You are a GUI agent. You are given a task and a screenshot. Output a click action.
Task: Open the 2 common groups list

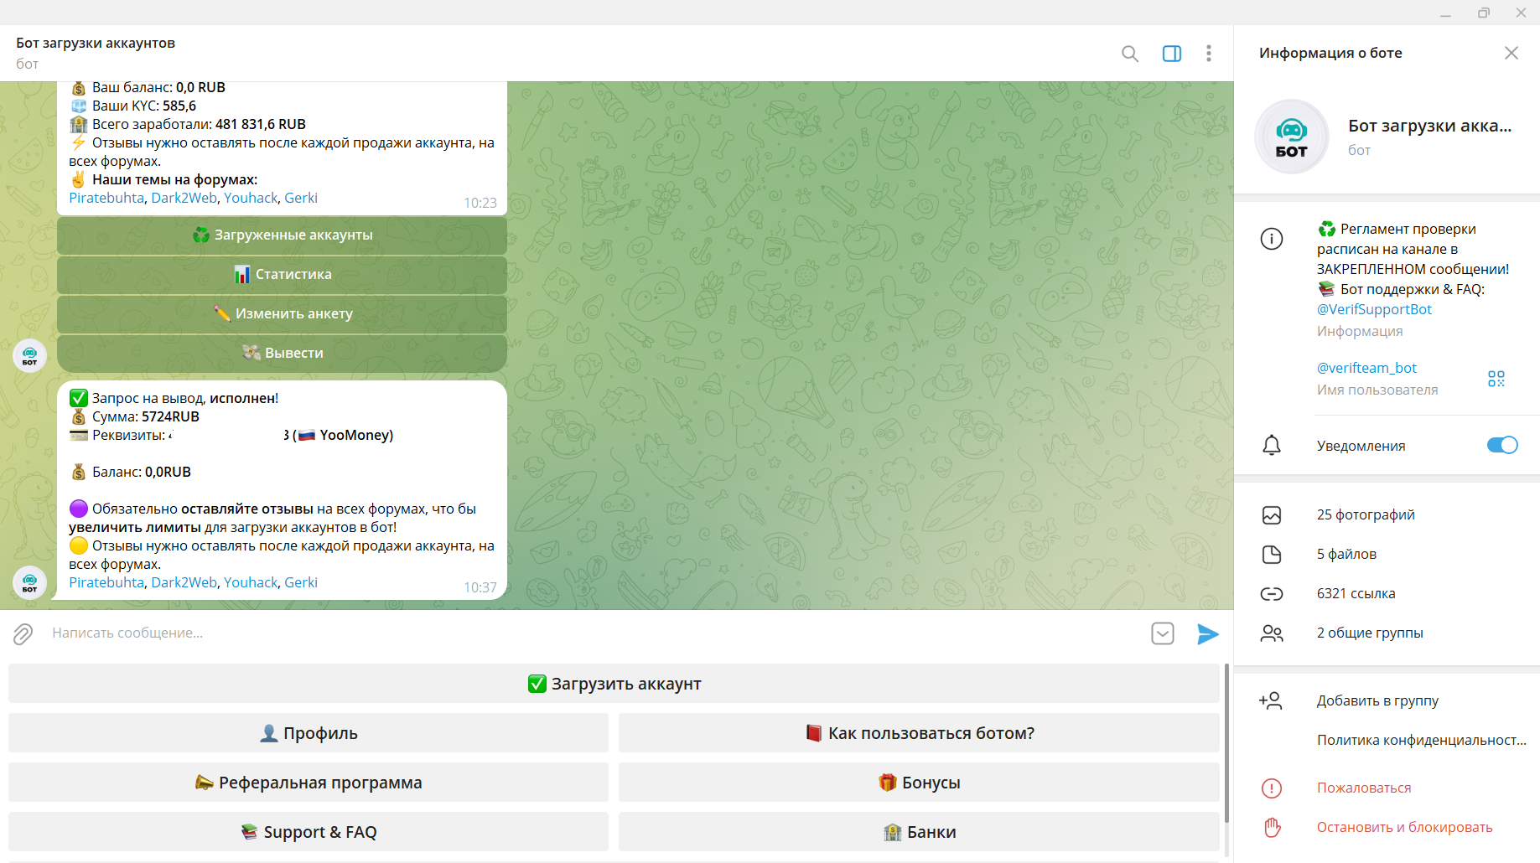click(x=1369, y=633)
